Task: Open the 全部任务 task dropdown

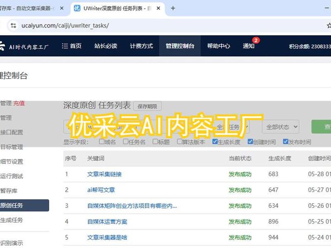Action: 231,127
